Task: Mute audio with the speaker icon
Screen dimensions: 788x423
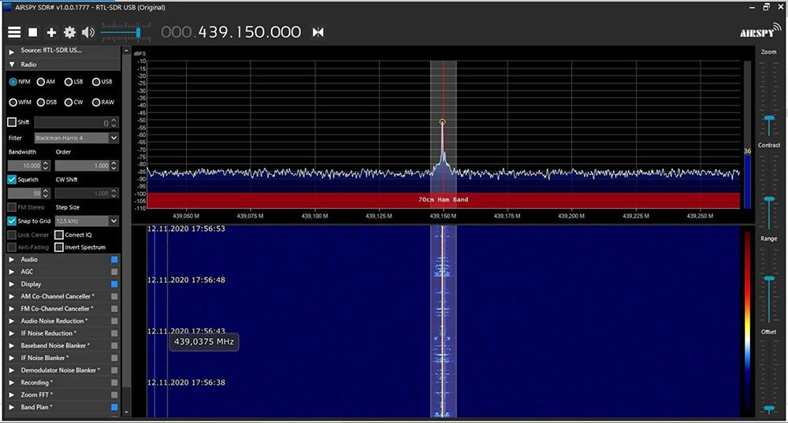Action: pyautogui.click(x=88, y=32)
